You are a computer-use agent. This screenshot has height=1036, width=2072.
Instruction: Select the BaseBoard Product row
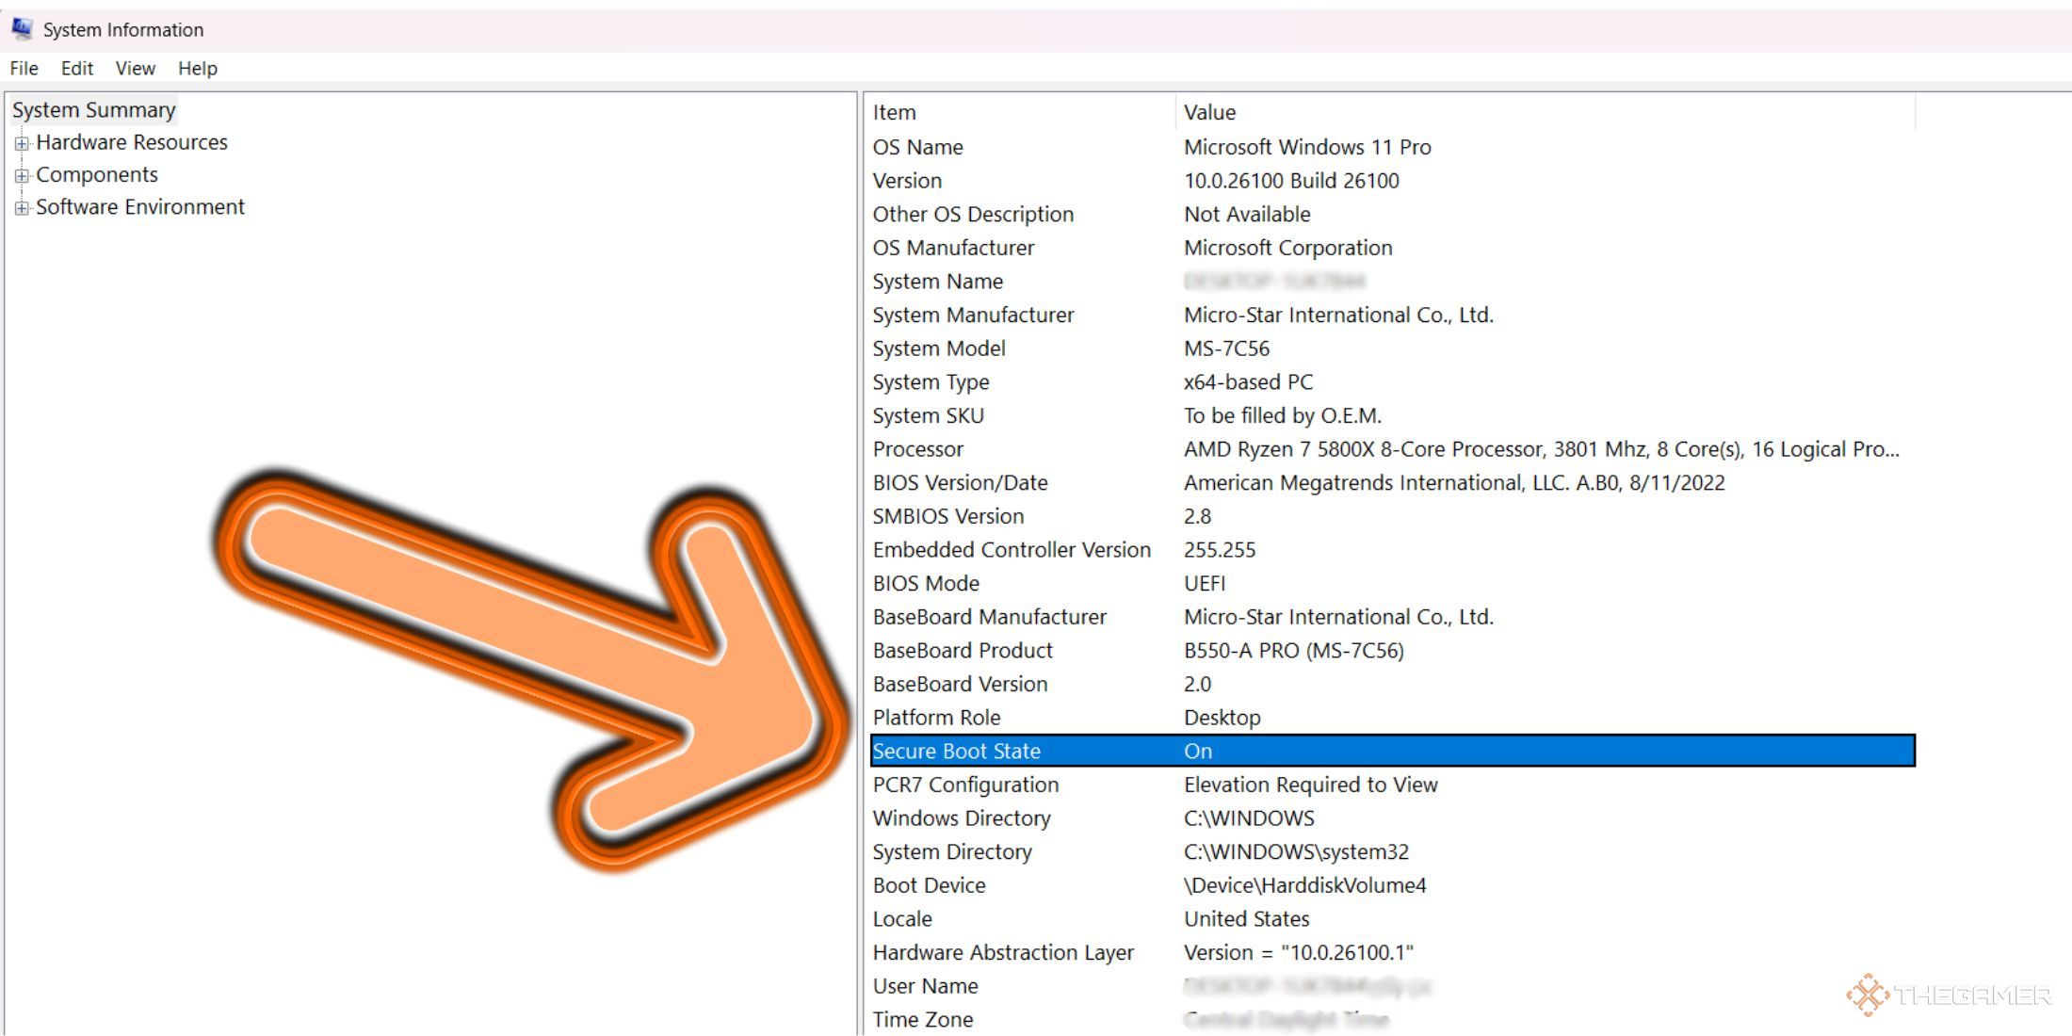962,650
